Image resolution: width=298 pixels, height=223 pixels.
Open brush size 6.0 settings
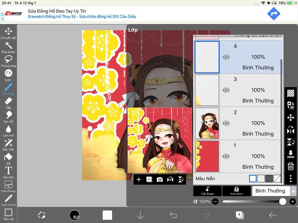point(74,215)
